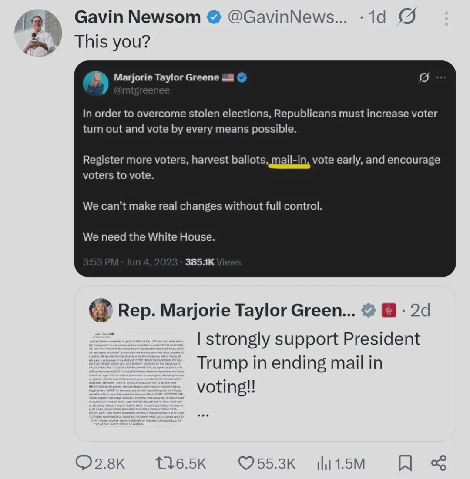This screenshot has height=479, width=470.
Task: Bookmark this tweet
Action: [405, 463]
